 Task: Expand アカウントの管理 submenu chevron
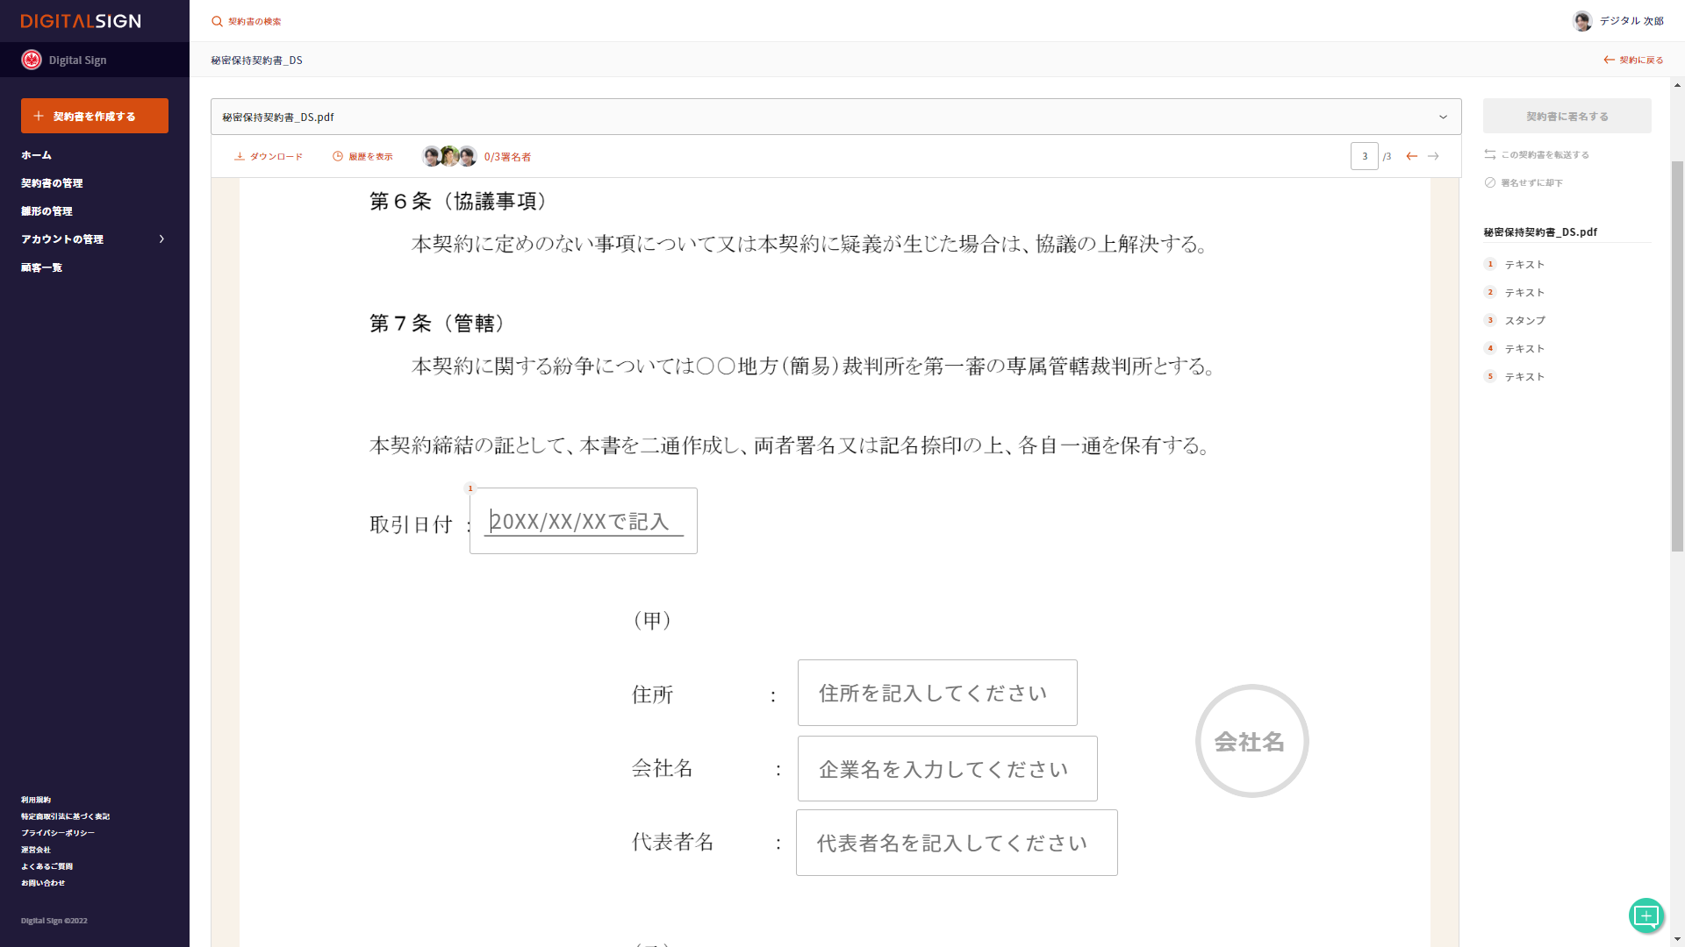[x=161, y=239]
